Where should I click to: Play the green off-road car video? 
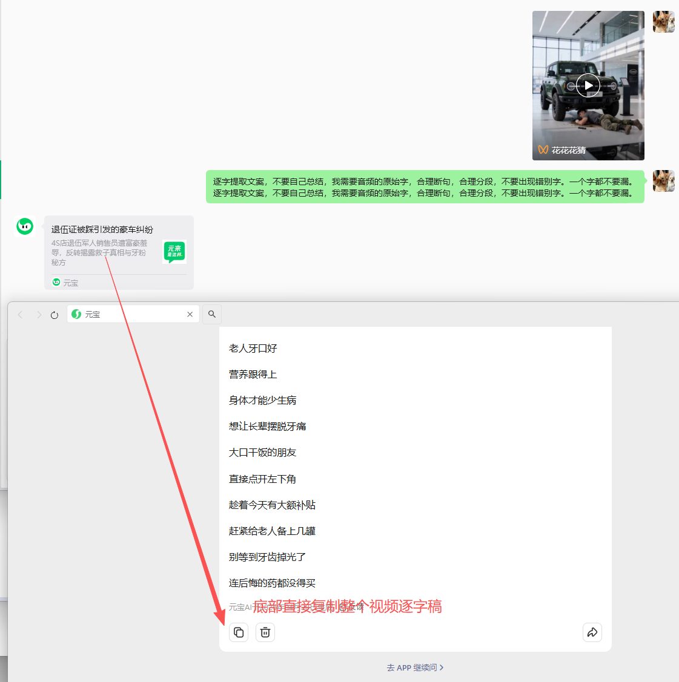pyautogui.click(x=588, y=85)
